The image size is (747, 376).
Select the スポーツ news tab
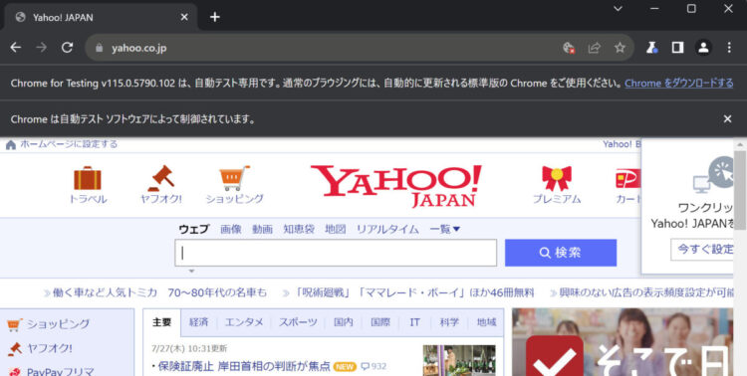coord(298,322)
